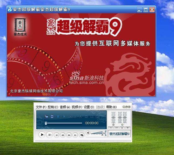This screenshot has height=155, width=174.
Task: Click the sun brightness button under sliders
Action: click(111, 128)
